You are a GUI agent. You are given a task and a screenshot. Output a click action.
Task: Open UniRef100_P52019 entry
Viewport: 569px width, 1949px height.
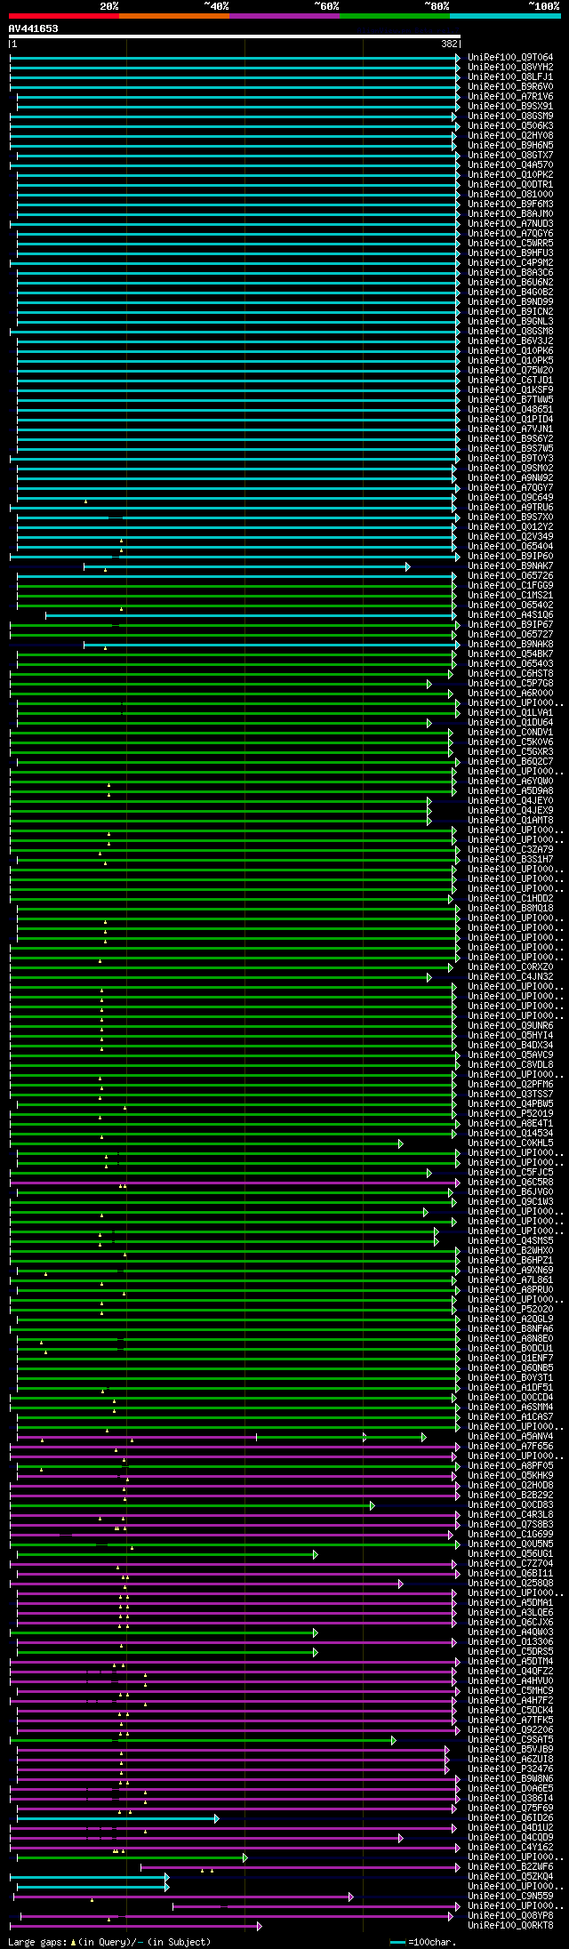point(510,1114)
